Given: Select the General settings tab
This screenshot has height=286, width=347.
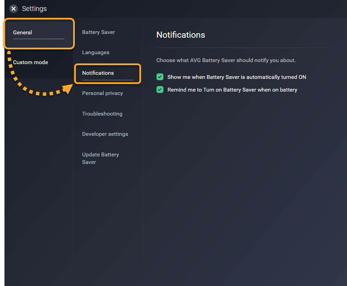Looking at the screenshot, I should [x=23, y=33].
